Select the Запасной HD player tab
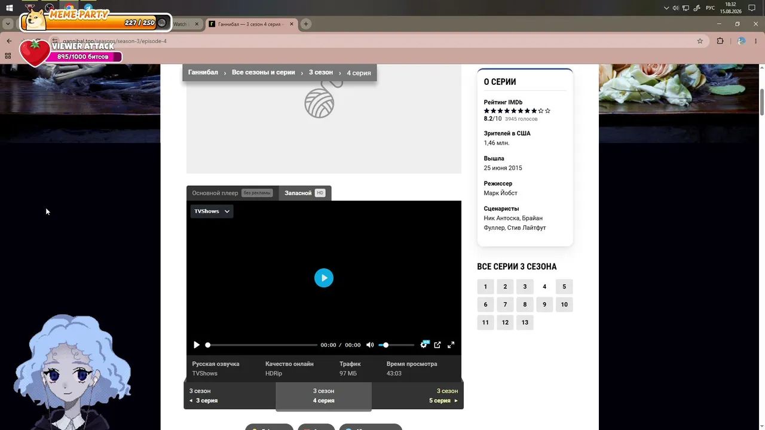 coord(305,193)
